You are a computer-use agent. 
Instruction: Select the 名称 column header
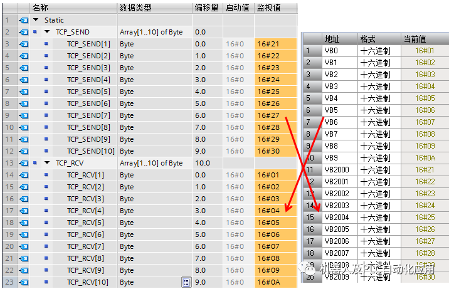click(73, 8)
